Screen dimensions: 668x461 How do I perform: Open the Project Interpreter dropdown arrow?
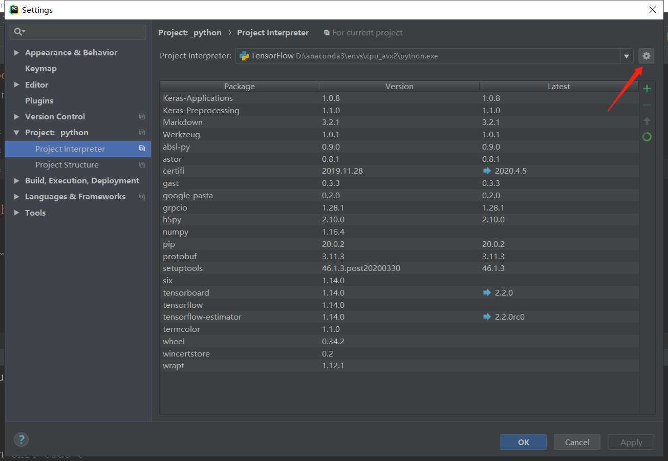pyautogui.click(x=627, y=56)
